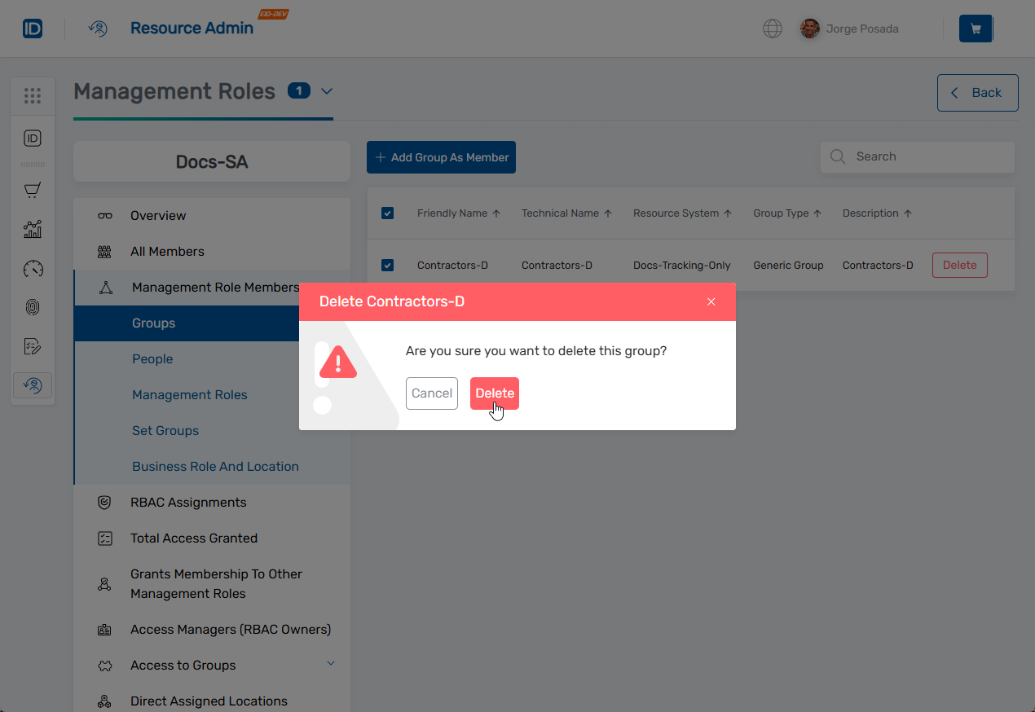Screen dimensions: 1035x712
Task: Expand the Management Roles chevron dropdown
Action: tap(326, 91)
